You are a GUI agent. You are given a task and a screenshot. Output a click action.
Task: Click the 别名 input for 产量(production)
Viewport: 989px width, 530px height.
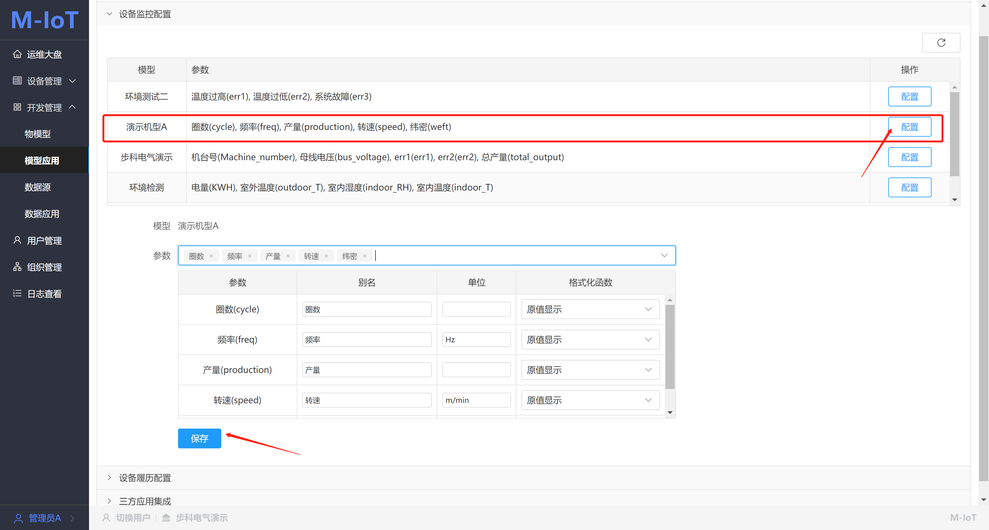coord(367,370)
